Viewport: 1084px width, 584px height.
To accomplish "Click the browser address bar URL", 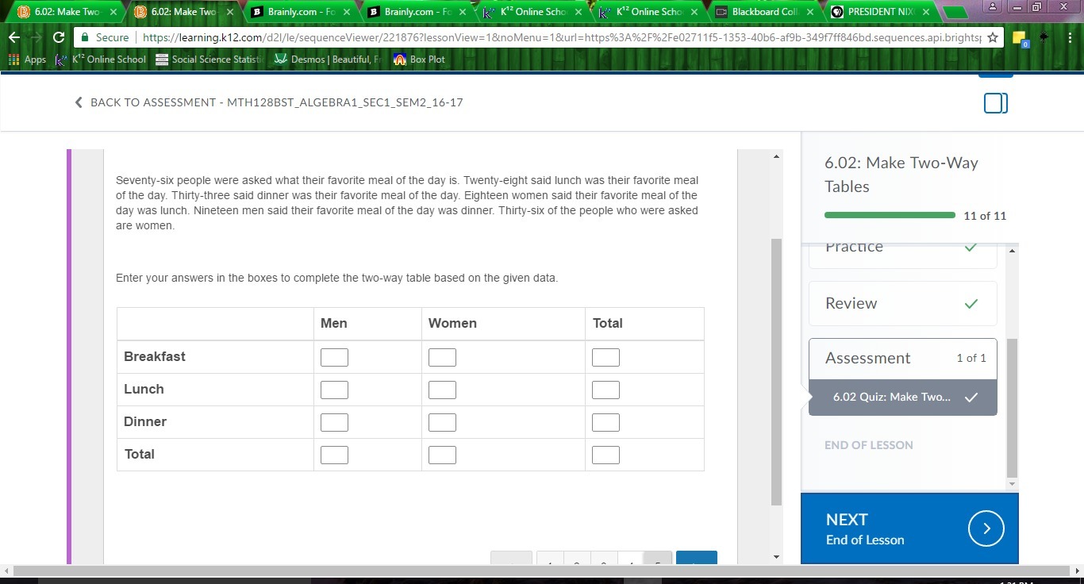I will pos(562,37).
